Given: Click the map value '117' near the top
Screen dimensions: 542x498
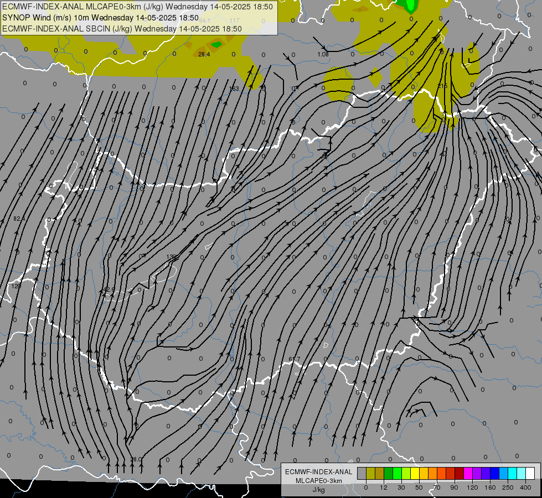Looking at the screenshot, I should click(234, 20).
